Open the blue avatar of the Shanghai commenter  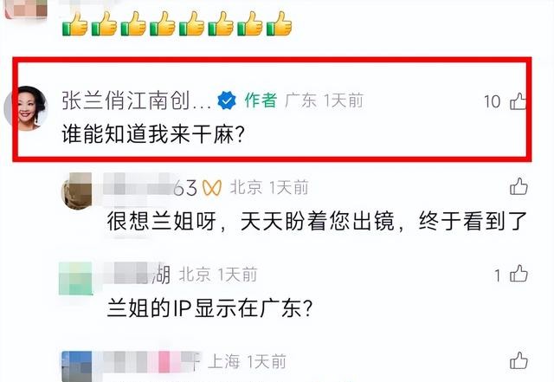77,366
